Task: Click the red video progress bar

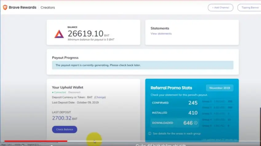Action: coord(36,141)
